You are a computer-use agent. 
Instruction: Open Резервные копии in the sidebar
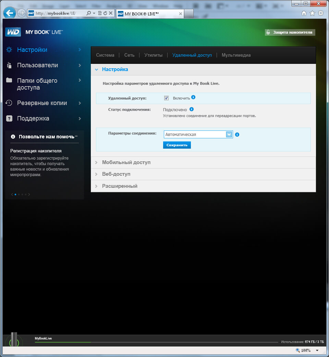tap(44, 103)
